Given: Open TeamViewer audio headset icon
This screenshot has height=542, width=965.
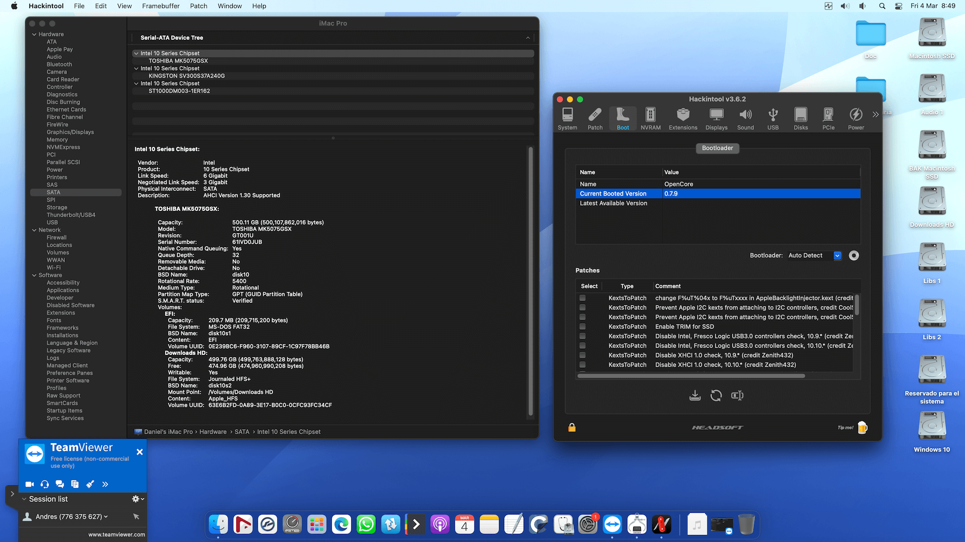Looking at the screenshot, I should [x=45, y=484].
